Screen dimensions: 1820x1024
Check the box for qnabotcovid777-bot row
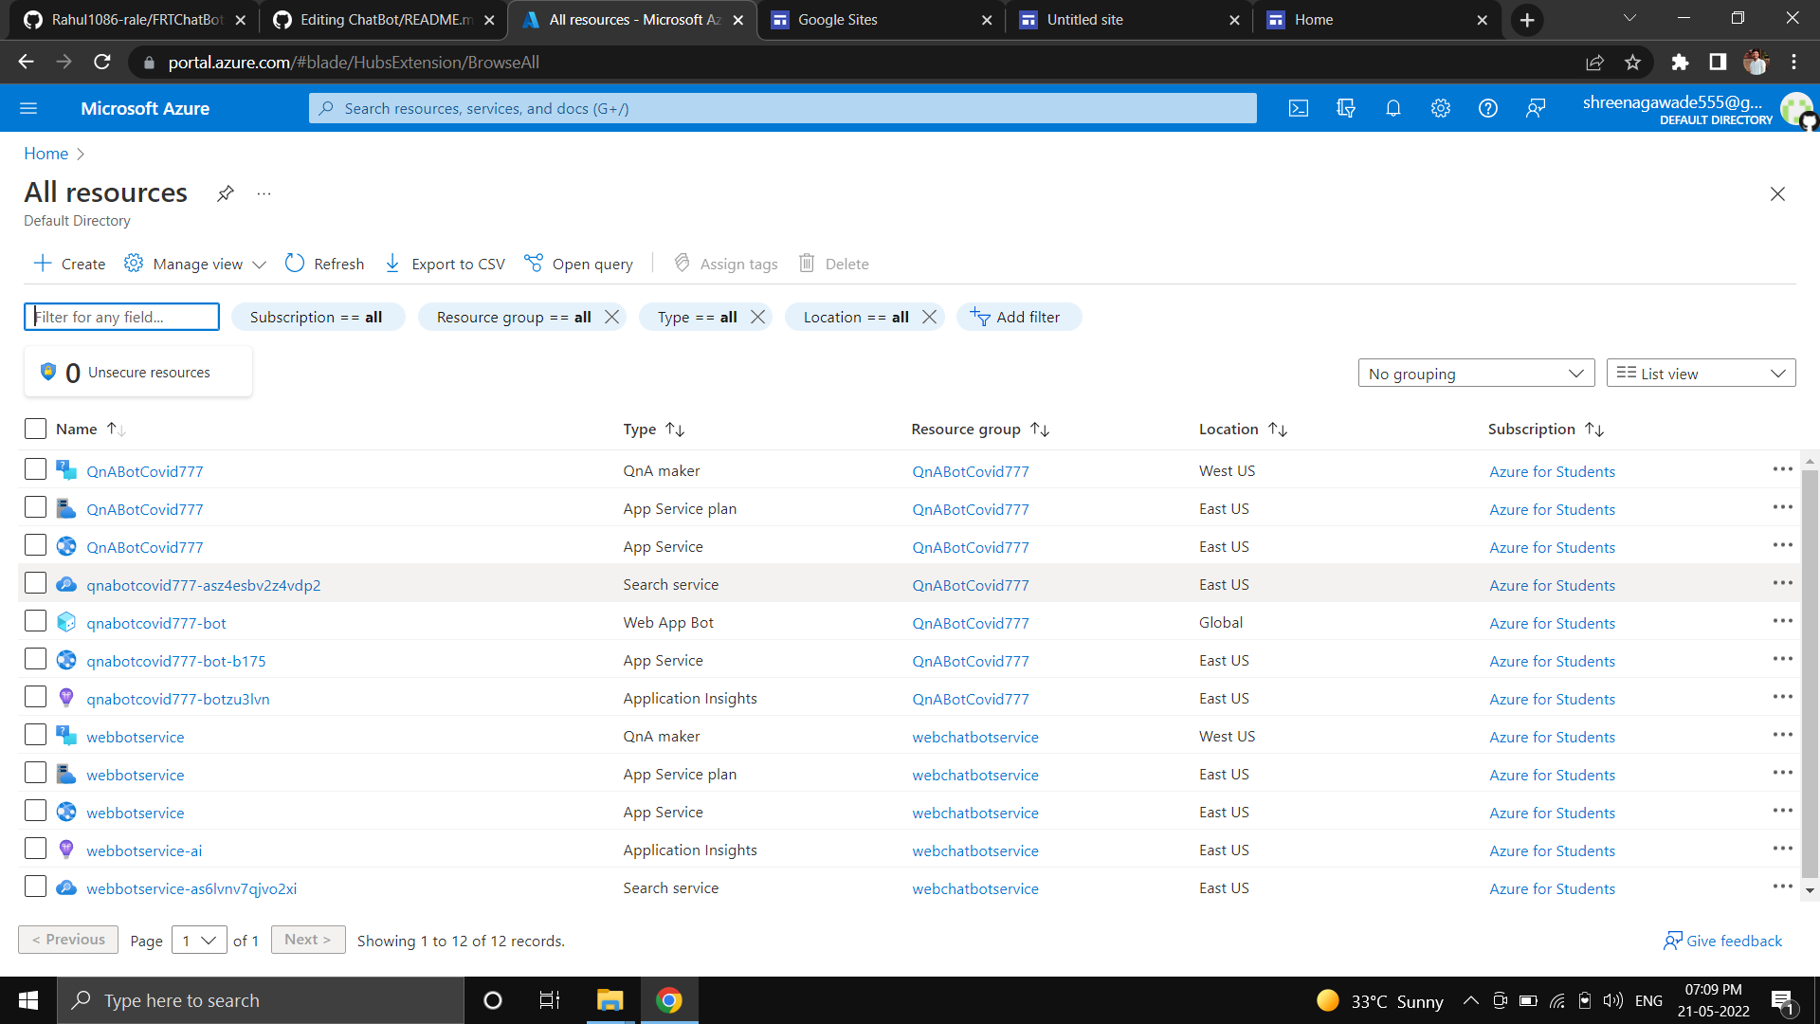point(35,621)
